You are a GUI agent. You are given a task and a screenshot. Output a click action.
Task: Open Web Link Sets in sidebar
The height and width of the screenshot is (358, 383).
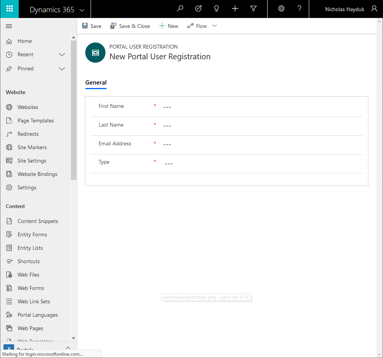click(x=34, y=301)
